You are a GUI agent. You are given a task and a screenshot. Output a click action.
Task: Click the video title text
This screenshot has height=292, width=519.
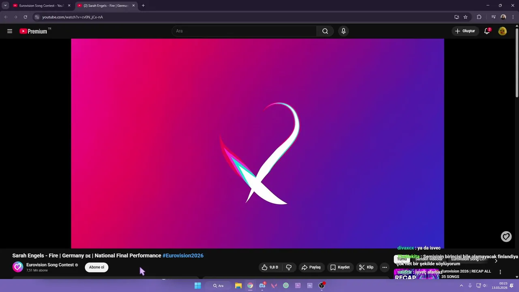[x=87, y=255]
